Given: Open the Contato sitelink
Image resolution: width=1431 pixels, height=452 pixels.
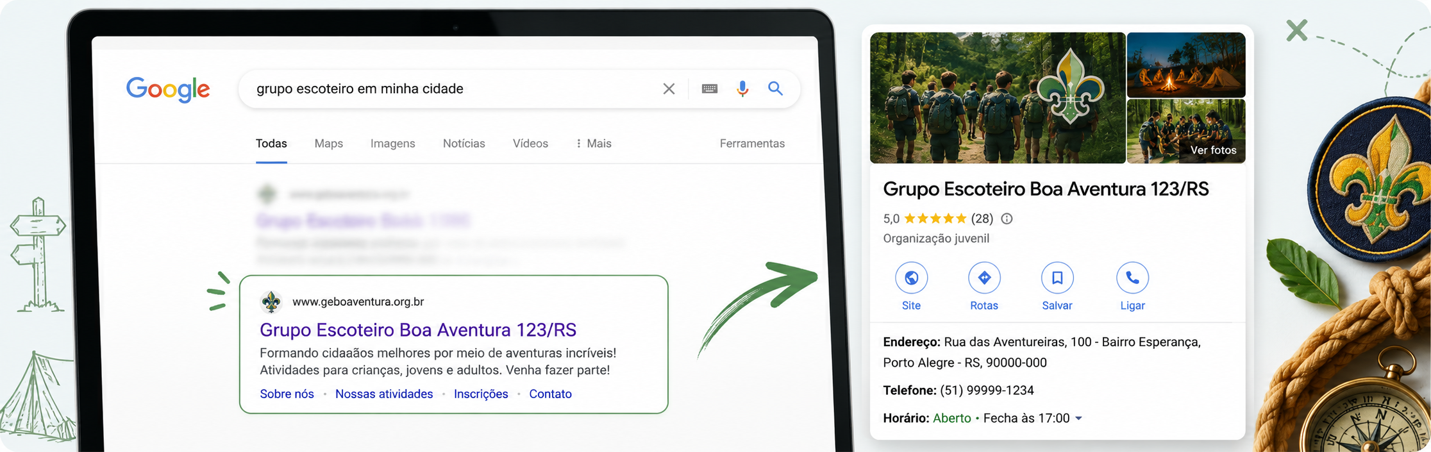Looking at the screenshot, I should tap(550, 394).
